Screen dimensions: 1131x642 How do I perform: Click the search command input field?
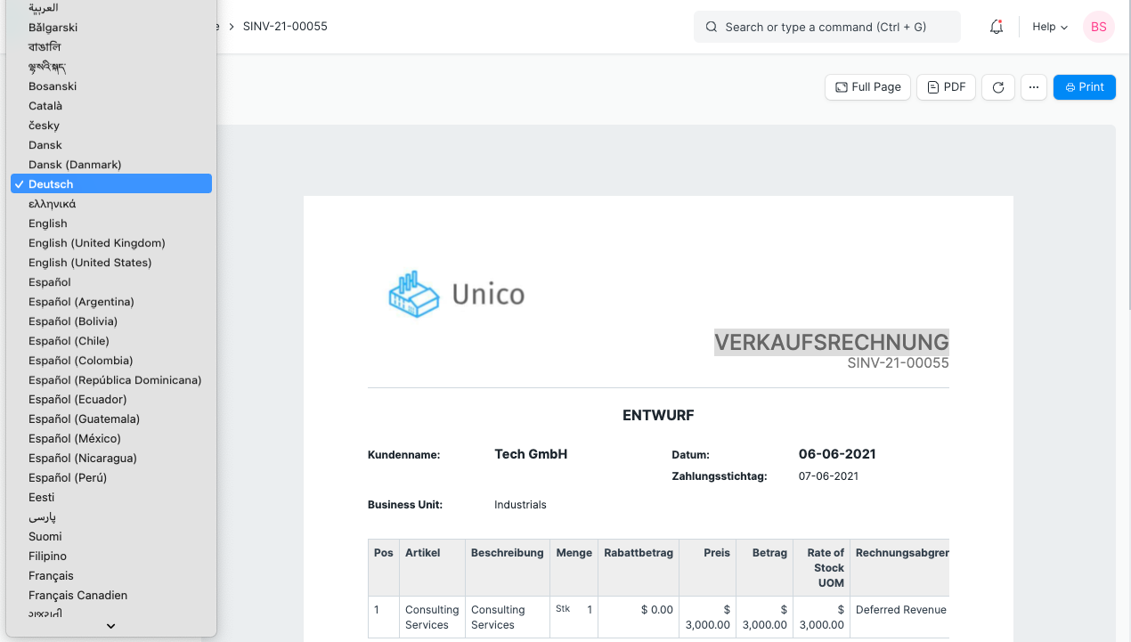pos(826,27)
